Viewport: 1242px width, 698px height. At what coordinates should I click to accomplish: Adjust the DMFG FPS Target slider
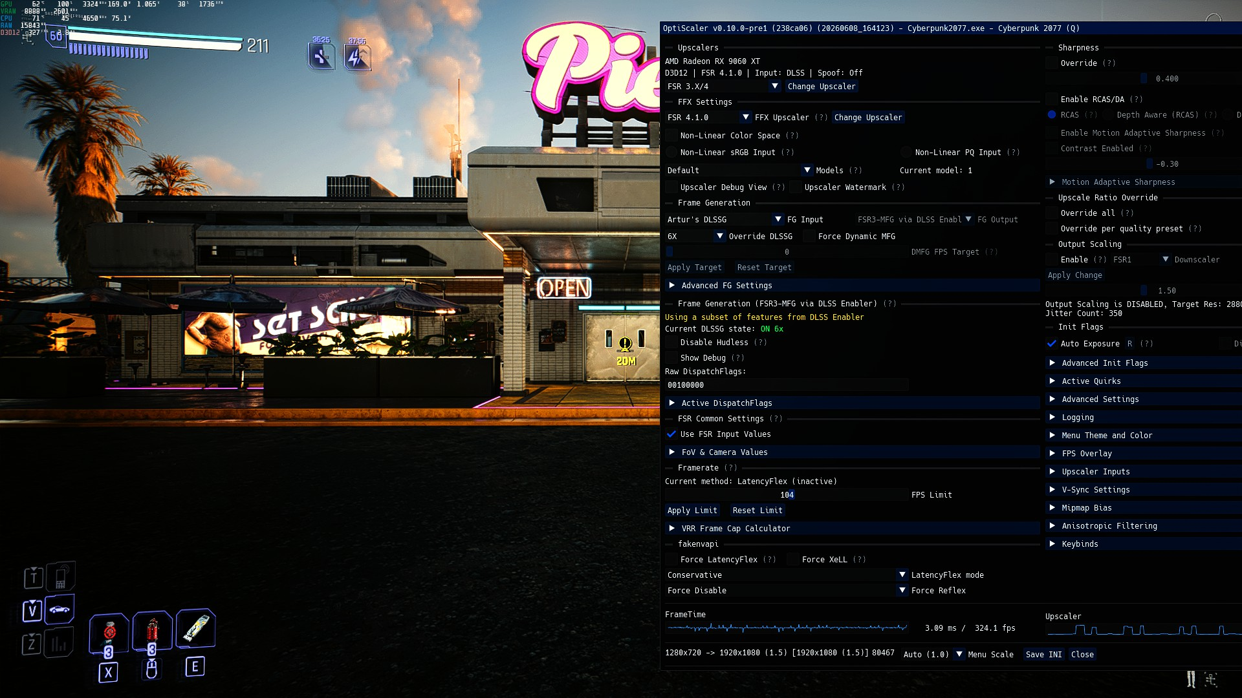click(x=787, y=252)
